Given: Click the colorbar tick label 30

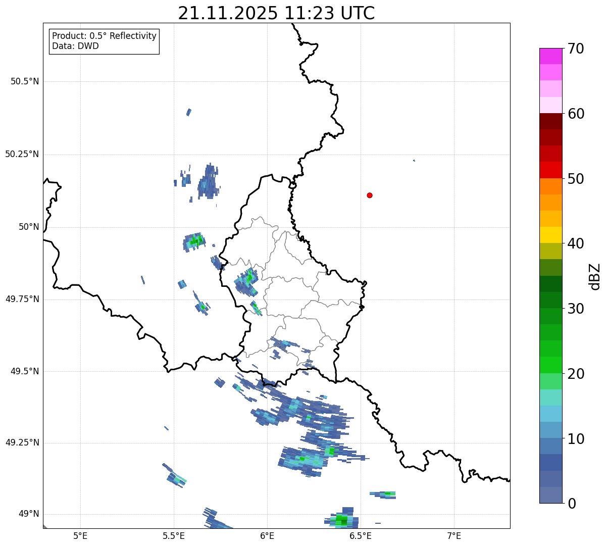Looking at the screenshot, I should 576,309.
